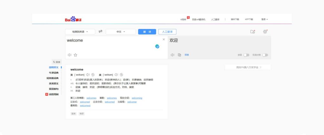Open the favorites folder icon
The image size is (324, 135).
tap(252, 32)
